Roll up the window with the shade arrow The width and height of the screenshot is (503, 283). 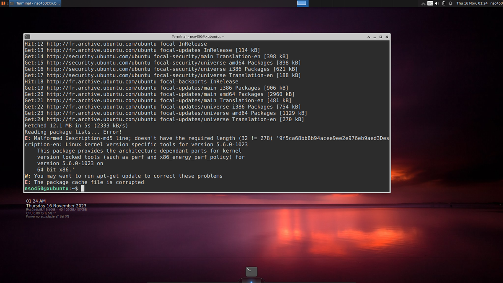pos(368,36)
